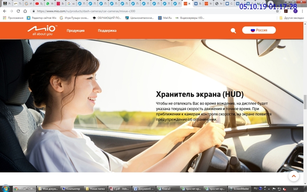Screen dimensions: 307x192
Task: Open the site search magnifier icon
Action: 233,31
